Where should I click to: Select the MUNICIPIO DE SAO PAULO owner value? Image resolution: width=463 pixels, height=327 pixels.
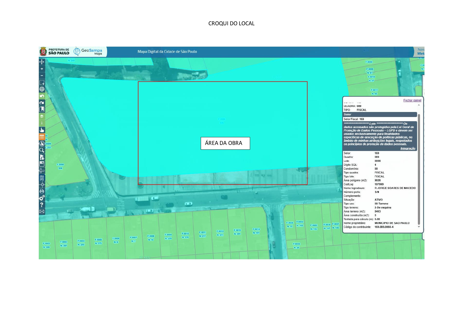(x=392, y=223)
